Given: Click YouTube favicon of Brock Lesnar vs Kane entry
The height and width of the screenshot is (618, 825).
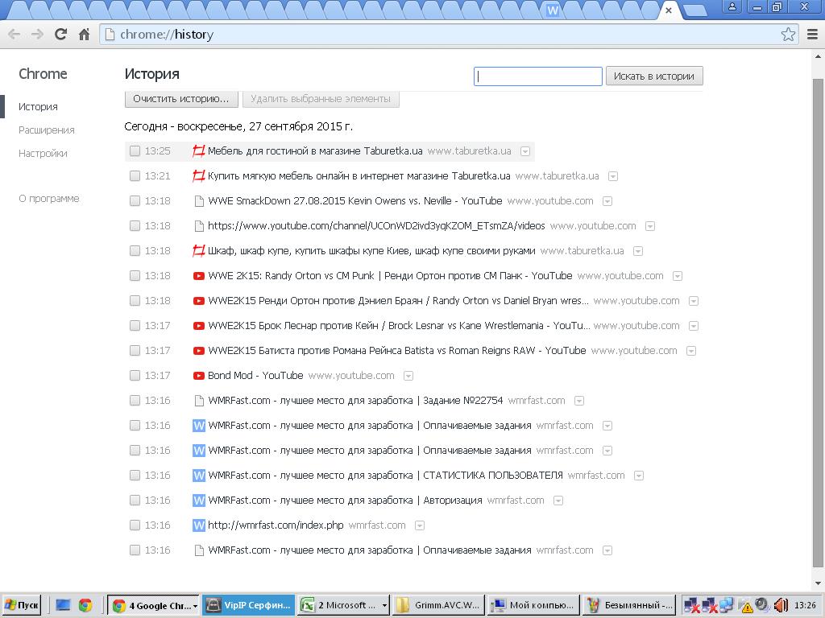Looking at the screenshot, I should (198, 326).
